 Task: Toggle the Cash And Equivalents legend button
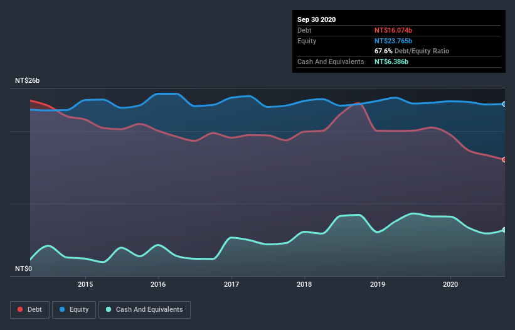(x=144, y=310)
